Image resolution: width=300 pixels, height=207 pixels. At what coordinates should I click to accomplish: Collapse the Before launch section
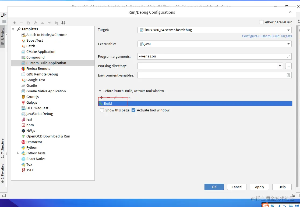[100, 91]
